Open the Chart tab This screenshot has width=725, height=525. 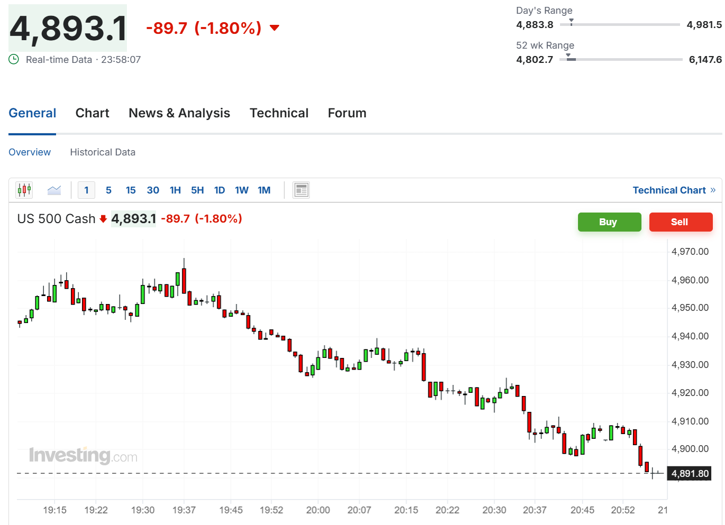[x=93, y=113]
